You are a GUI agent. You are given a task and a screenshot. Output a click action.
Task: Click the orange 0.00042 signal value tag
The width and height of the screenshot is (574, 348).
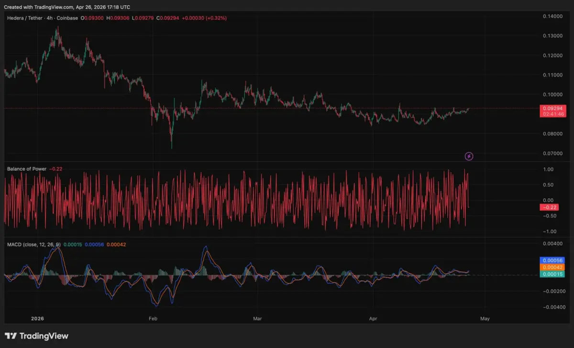pos(552,267)
